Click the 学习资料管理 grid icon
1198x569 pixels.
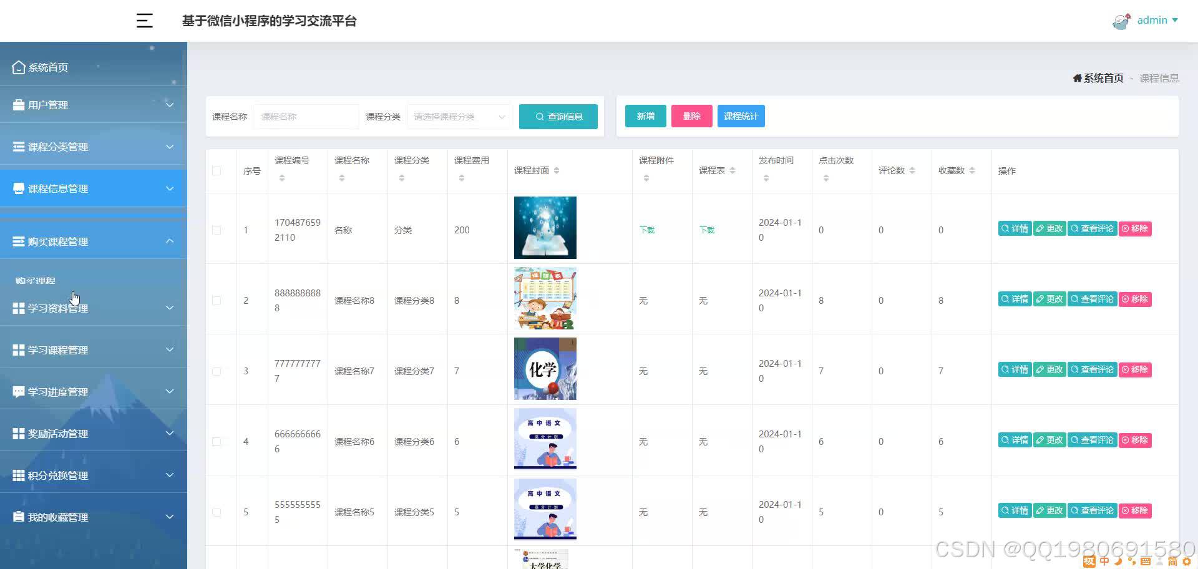point(19,308)
